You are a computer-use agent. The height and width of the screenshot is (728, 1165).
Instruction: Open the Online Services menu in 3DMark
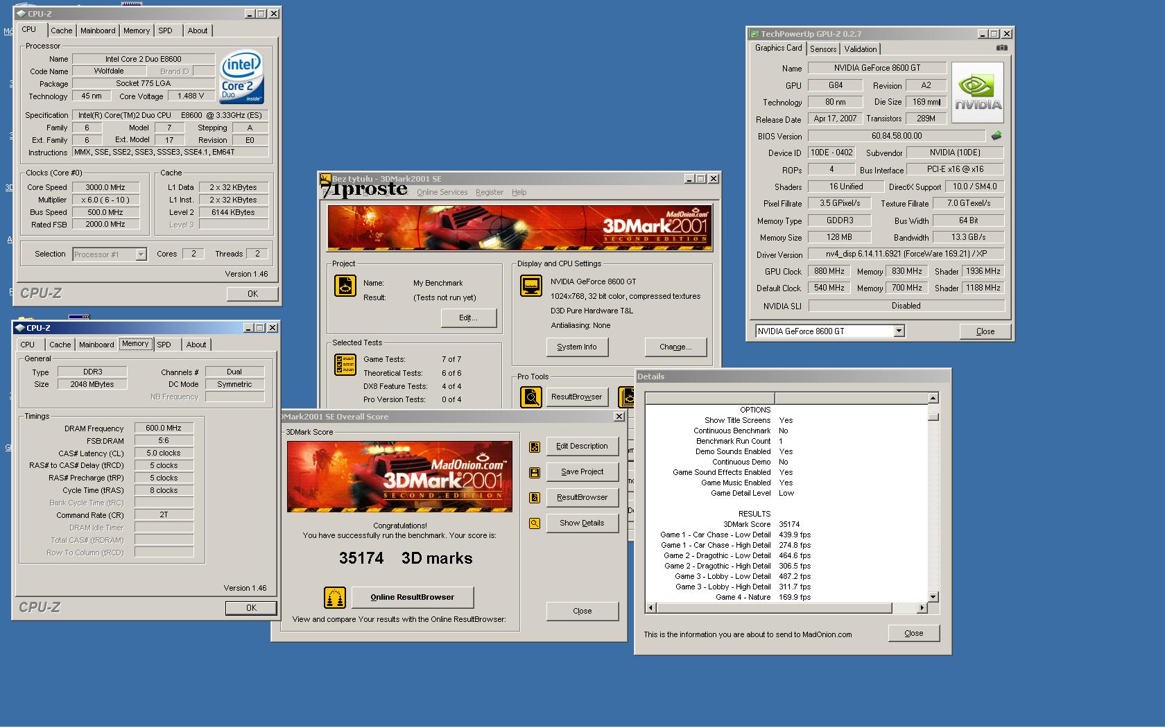tap(442, 193)
